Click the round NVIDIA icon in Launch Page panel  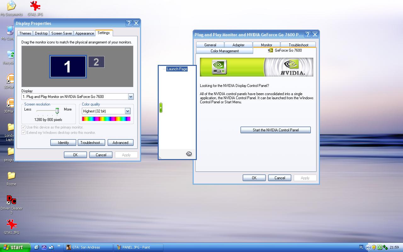[x=189, y=154]
